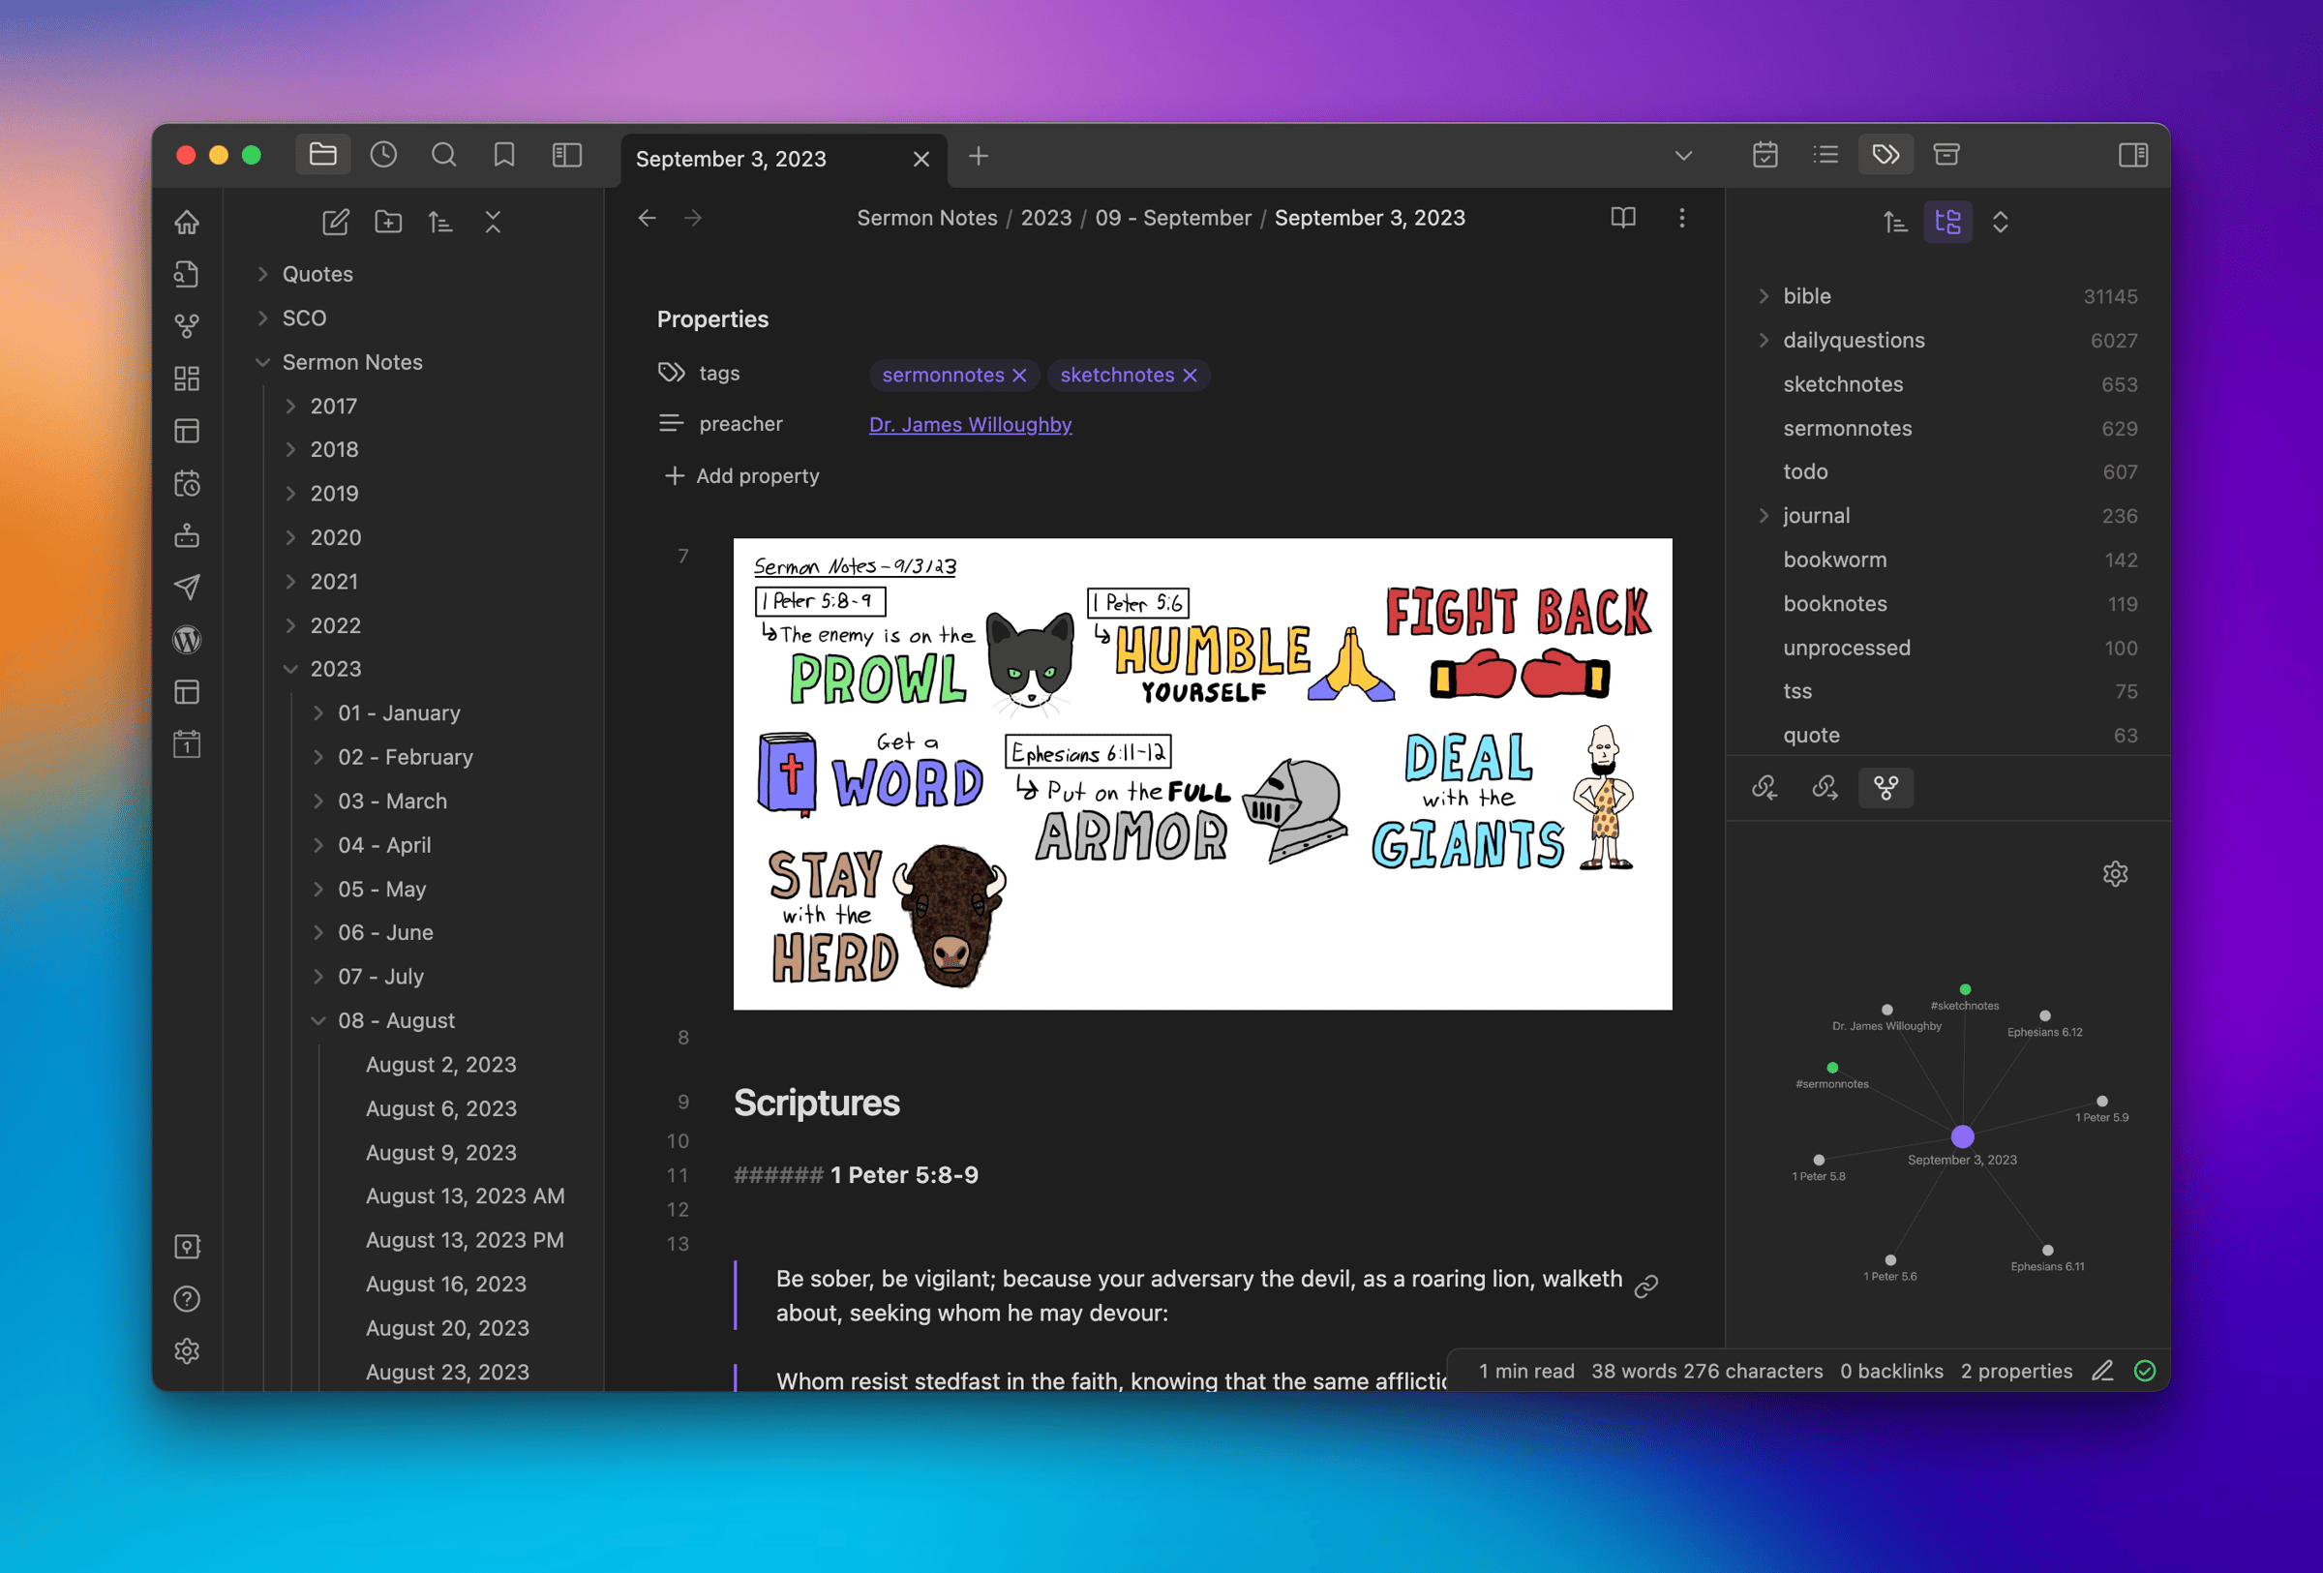Click Add property
This screenshot has width=2323, height=1573.
click(740, 476)
